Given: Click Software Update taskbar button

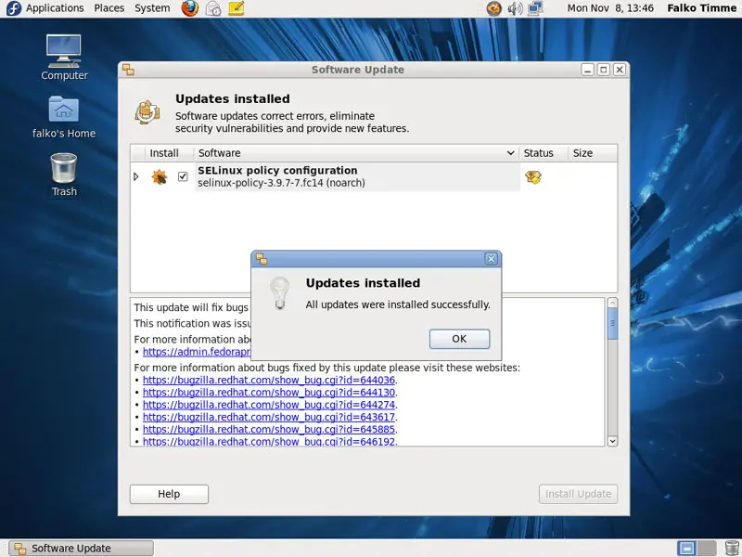Looking at the screenshot, I should click(x=82, y=548).
